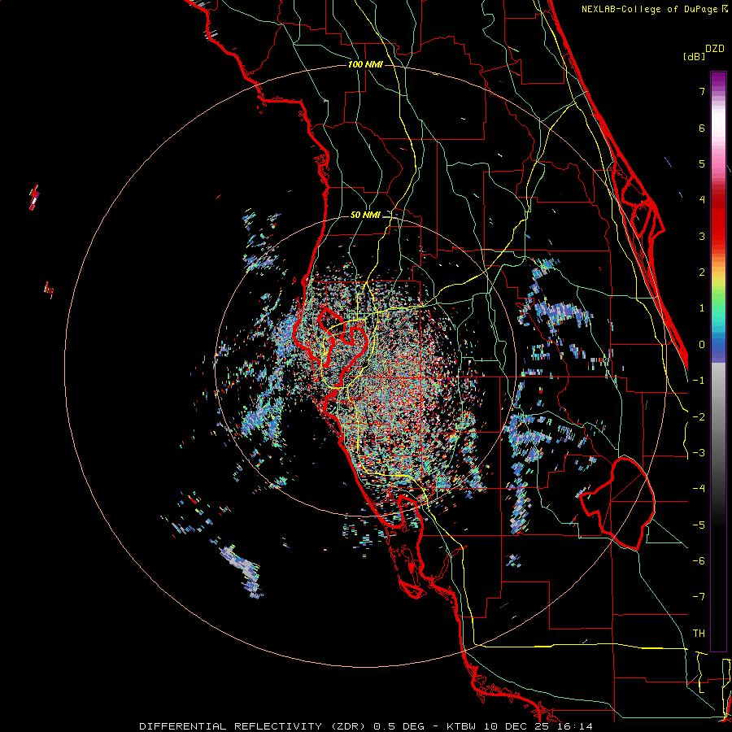This screenshot has height=732, width=732.
Task: Select the -7 value on the color scale
Action: 699,597
